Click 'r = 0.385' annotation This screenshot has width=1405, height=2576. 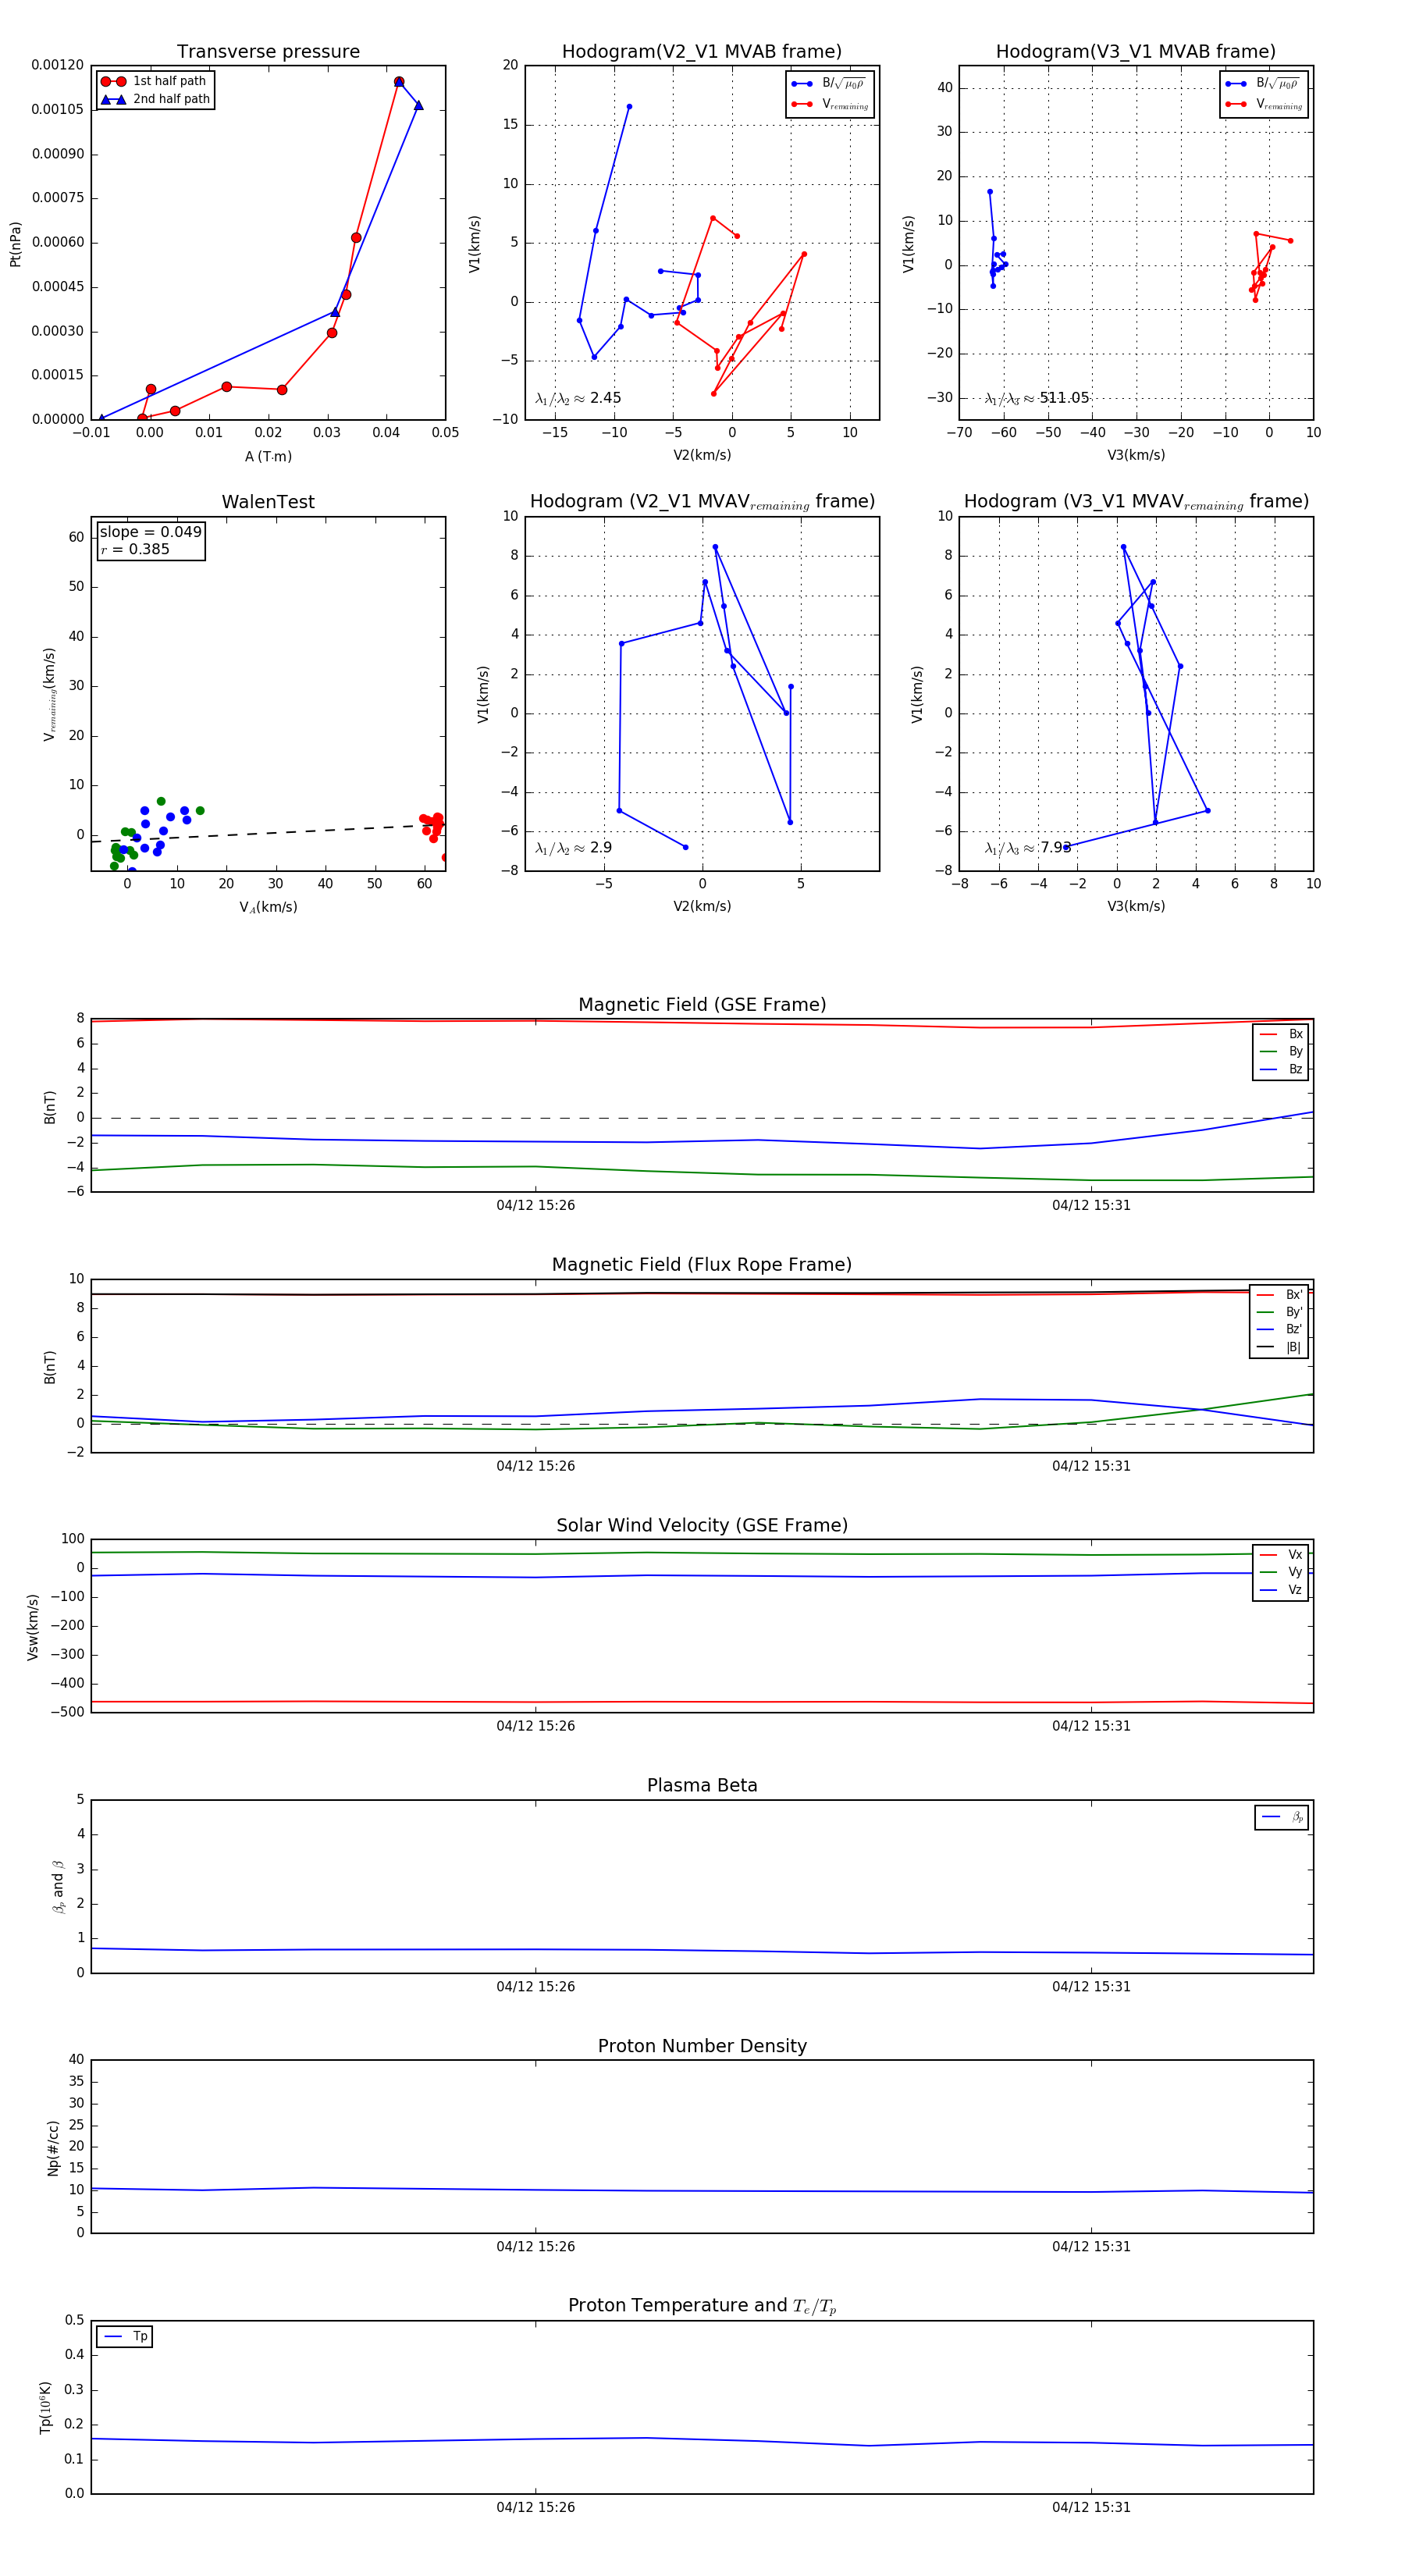coord(135,549)
